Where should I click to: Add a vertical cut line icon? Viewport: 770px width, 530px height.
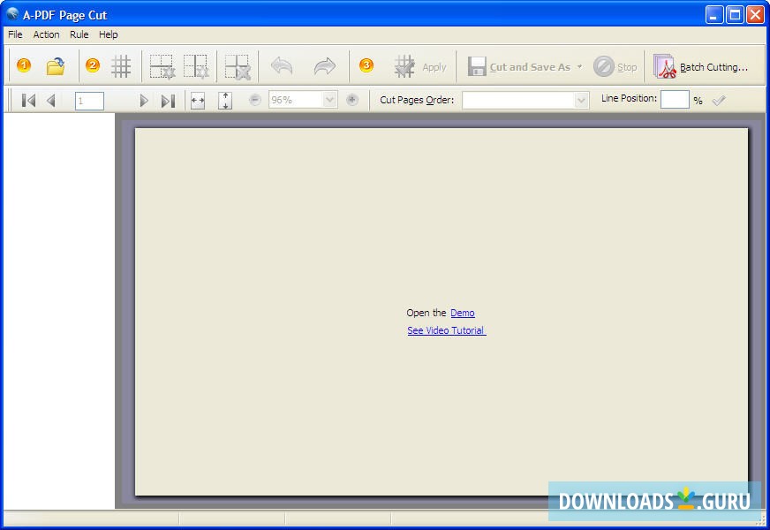[x=196, y=66]
